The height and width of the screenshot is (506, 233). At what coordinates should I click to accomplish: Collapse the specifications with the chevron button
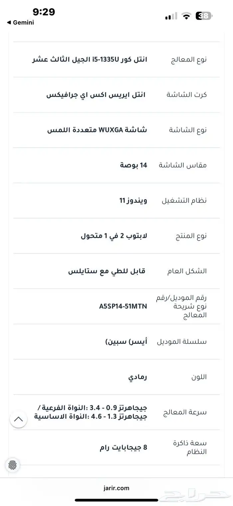(x=18, y=419)
